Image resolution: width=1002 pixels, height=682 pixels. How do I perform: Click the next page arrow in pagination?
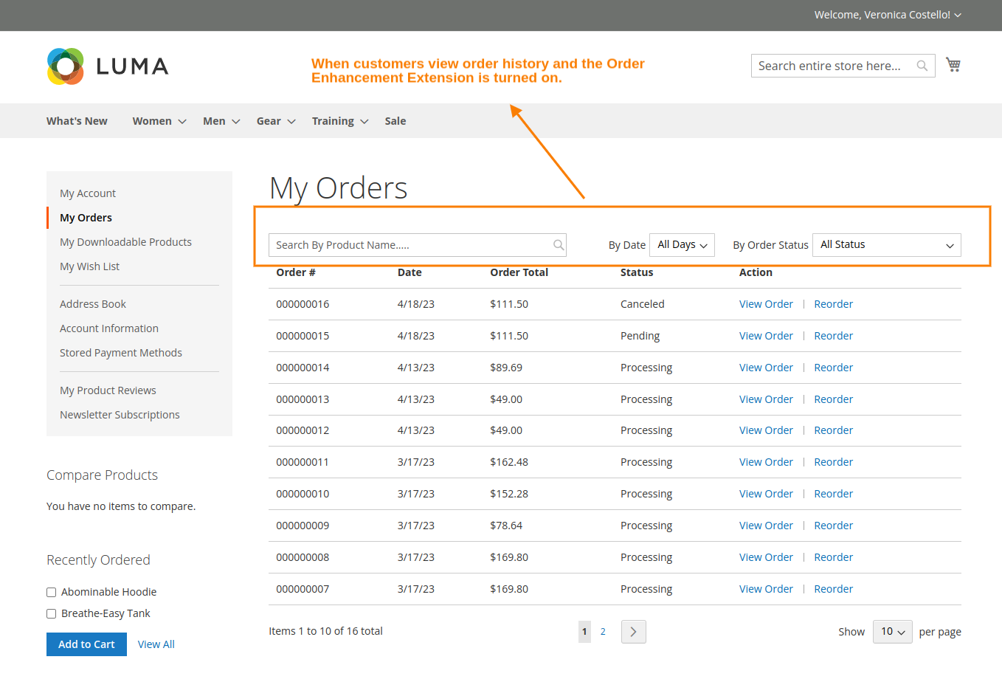click(633, 632)
